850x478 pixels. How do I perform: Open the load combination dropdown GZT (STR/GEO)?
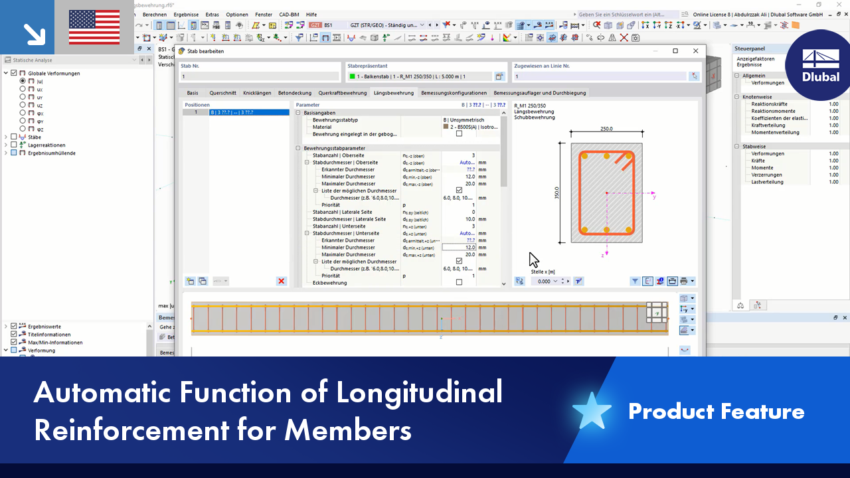(423, 25)
